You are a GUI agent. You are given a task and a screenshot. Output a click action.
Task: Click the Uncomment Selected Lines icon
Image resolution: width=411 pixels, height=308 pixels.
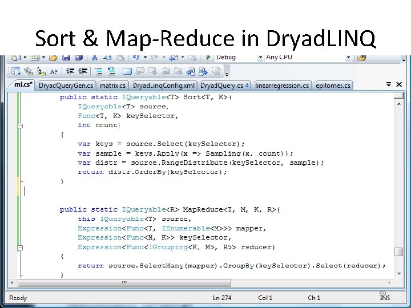coord(111,71)
